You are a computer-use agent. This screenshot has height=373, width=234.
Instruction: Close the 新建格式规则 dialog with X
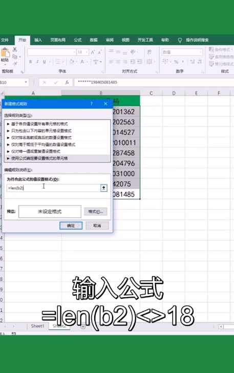pos(105,103)
